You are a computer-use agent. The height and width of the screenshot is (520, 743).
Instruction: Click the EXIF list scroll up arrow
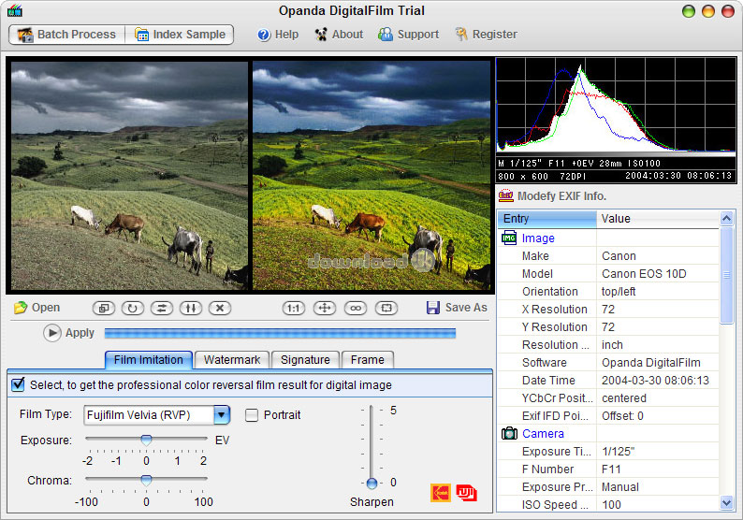[726, 218]
